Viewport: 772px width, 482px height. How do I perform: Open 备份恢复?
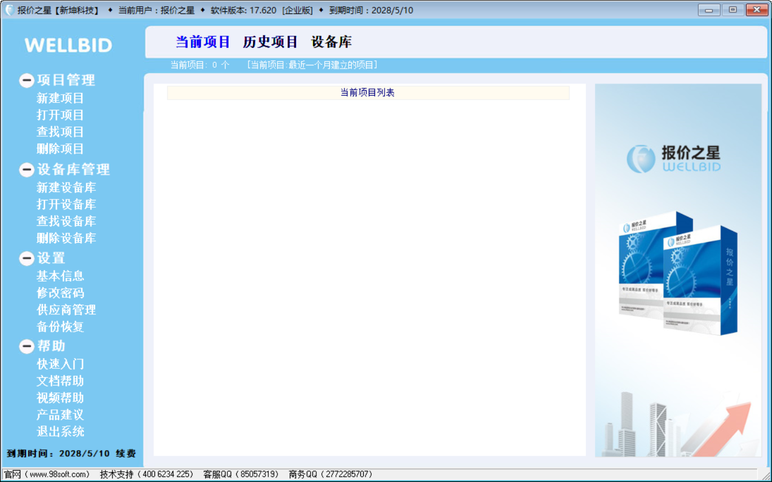coord(60,327)
